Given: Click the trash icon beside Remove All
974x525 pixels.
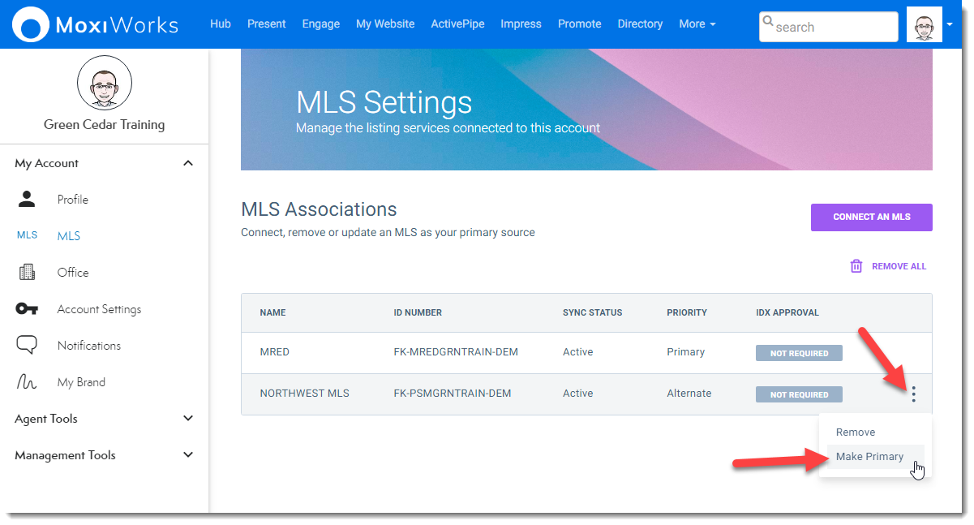Looking at the screenshot, I should click(x=856, y=266).
